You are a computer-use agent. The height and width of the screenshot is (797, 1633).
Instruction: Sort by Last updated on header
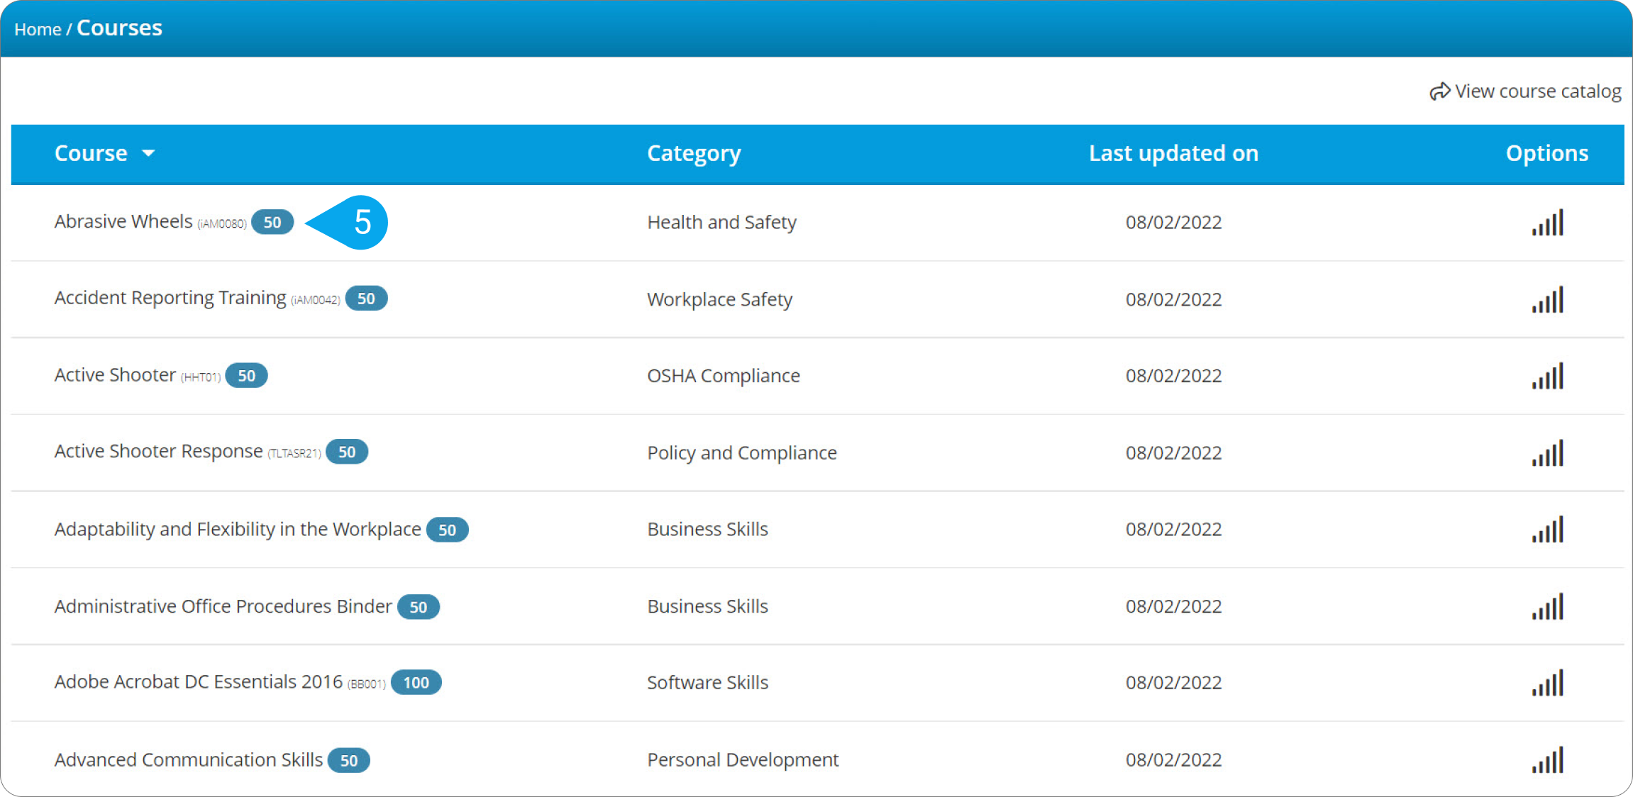pyautogui.click(x=1173, y=153)
